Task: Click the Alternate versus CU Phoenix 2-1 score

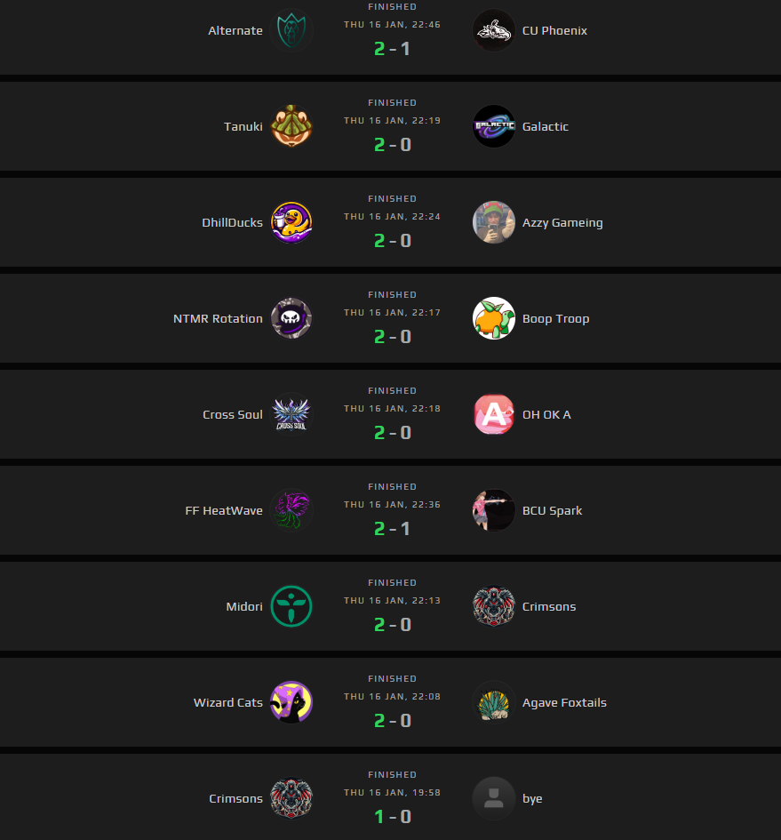Action: tap(392, 49)
